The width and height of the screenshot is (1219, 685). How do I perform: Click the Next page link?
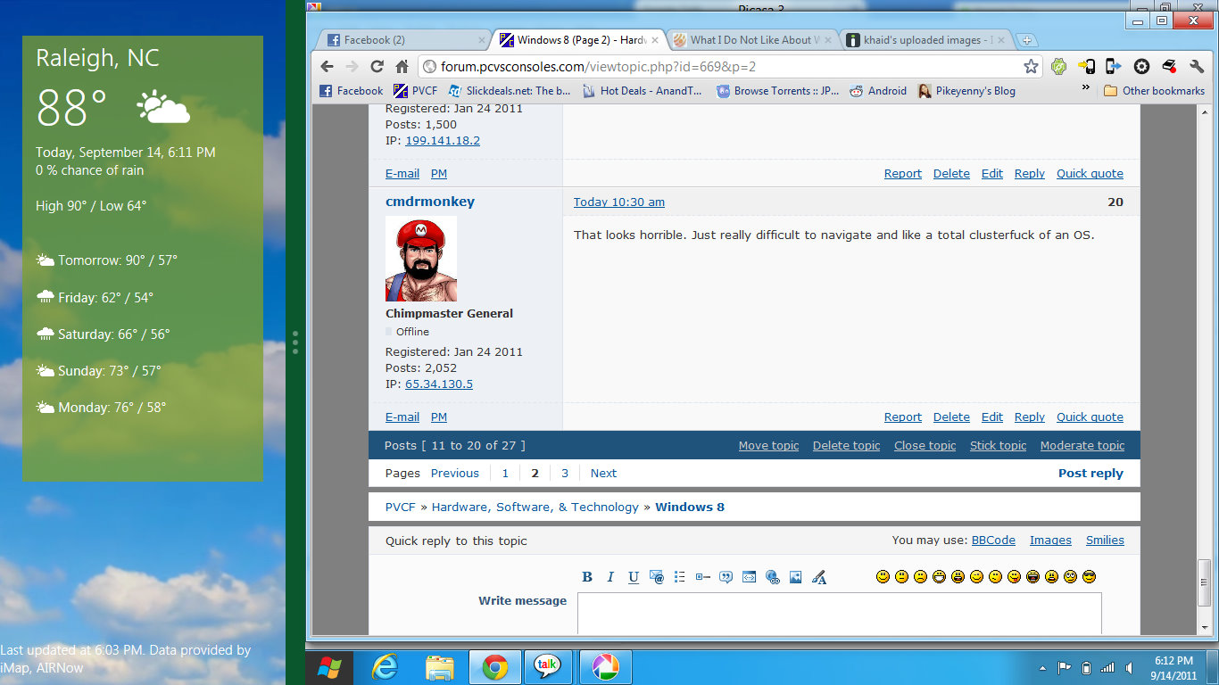coord(603,474)
